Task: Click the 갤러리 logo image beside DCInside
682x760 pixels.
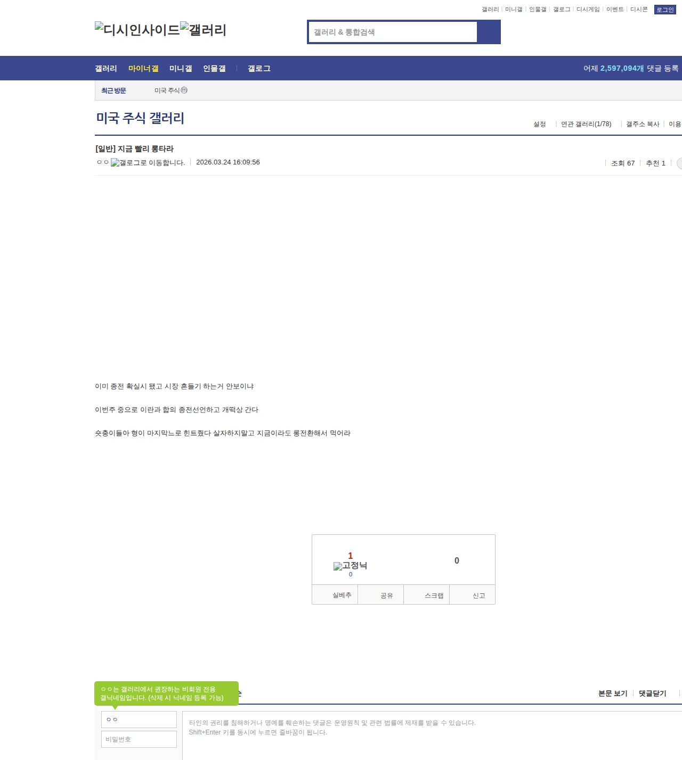Action: pos(204,30)
